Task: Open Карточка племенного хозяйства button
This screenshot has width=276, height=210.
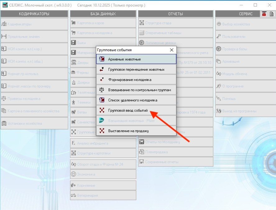Action: pyautogui.click(x=34, y=111)
